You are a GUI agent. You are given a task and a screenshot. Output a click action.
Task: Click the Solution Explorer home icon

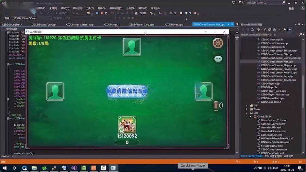tap(252, 30)
